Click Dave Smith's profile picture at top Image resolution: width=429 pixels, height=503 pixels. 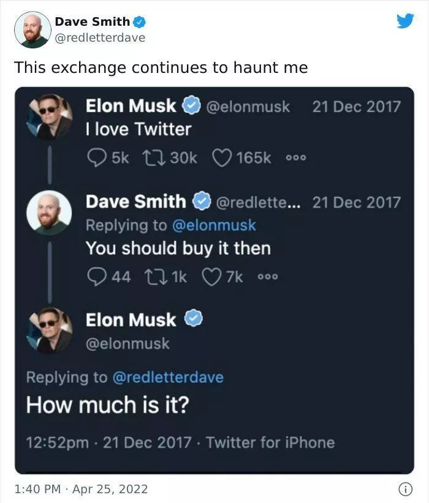click(x=32, y=29)
